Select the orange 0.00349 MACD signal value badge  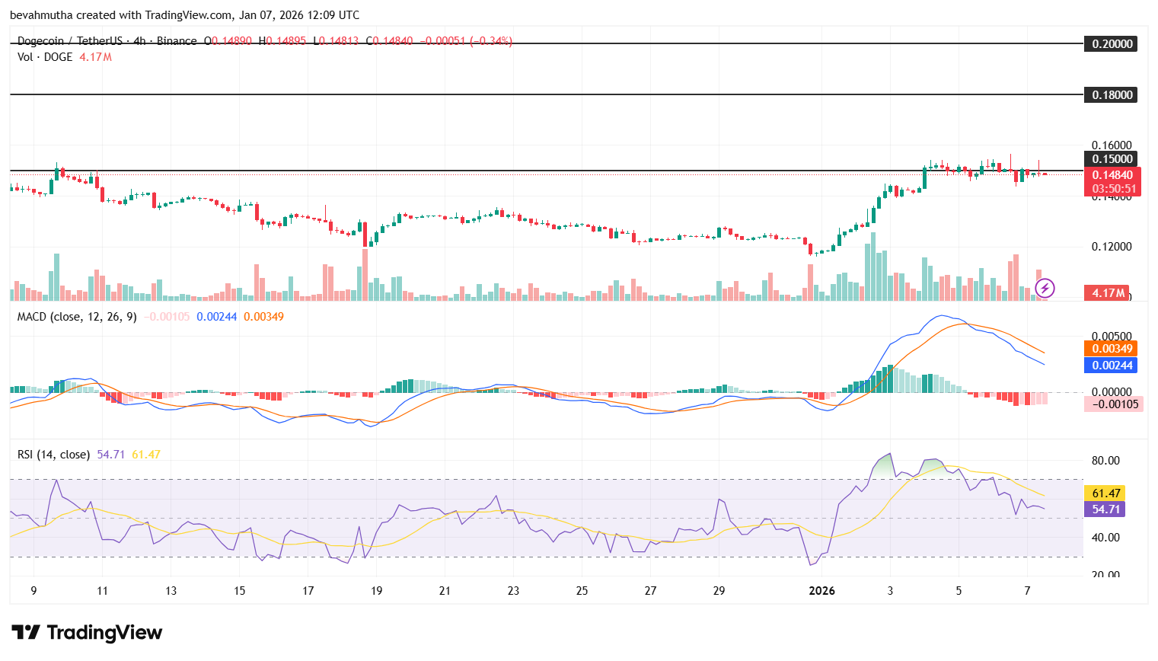pos(1112,348)
